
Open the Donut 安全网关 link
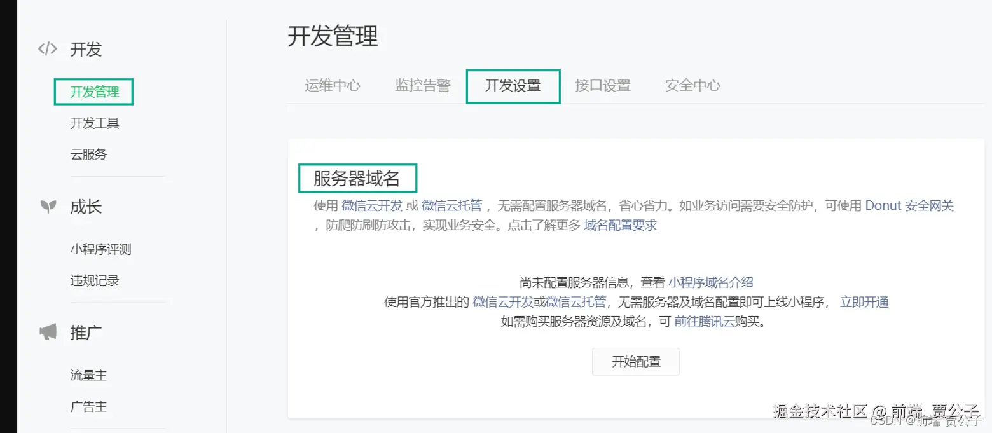(x=909, y=205)
